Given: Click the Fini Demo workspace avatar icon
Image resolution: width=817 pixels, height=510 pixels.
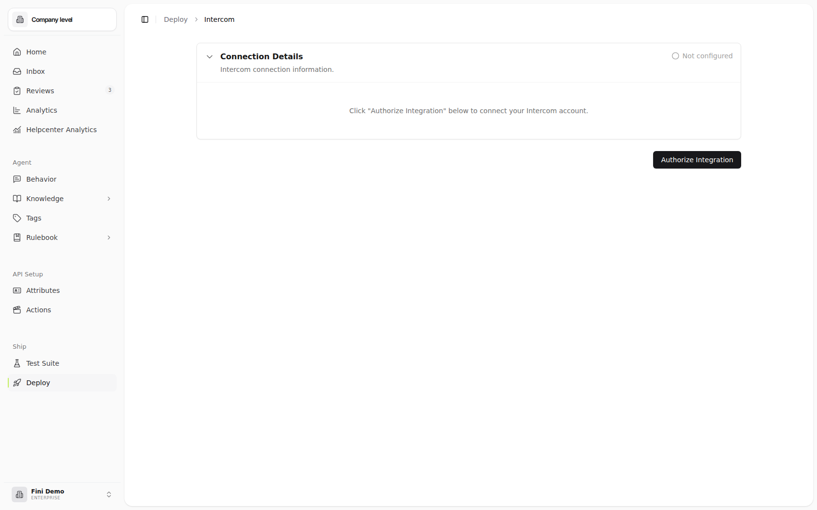Looking at the screenshot, I should pyautogui.click(x=19, y=494).
